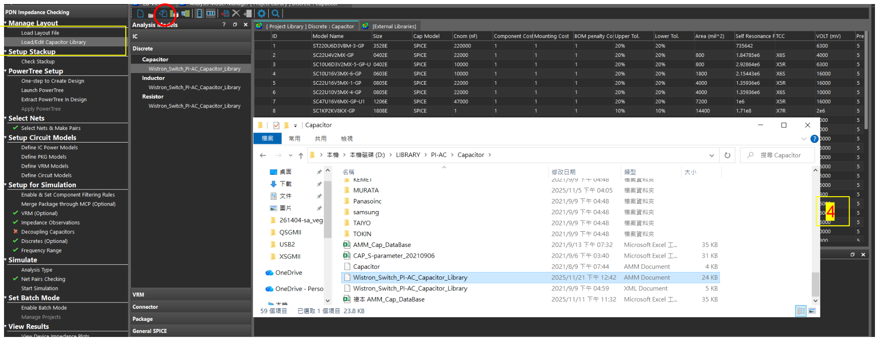Click the import library icon with the arrow
Screen dimensions: 879x341
pos(163,13)
